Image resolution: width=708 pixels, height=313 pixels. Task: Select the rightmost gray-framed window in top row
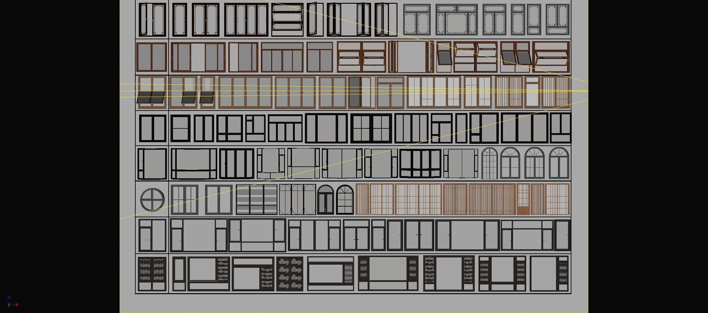coord(558,19)
